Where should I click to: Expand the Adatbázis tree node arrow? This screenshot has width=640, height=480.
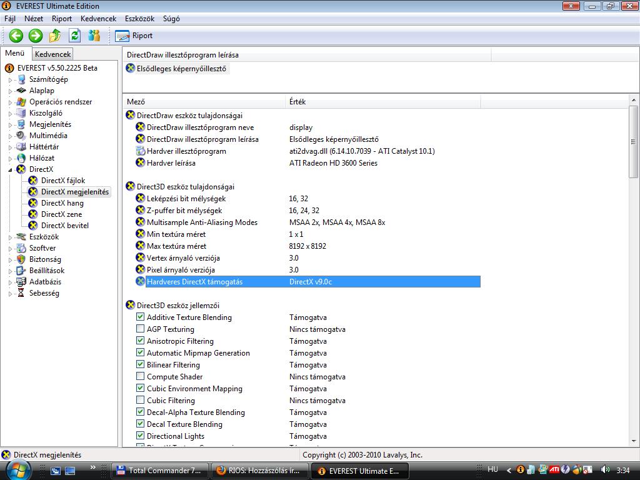pyautogui.click(x=10, y=282)
